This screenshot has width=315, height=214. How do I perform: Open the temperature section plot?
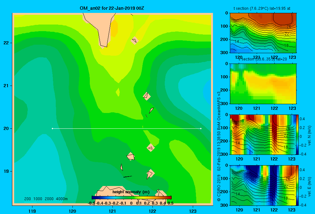point(263,33)
